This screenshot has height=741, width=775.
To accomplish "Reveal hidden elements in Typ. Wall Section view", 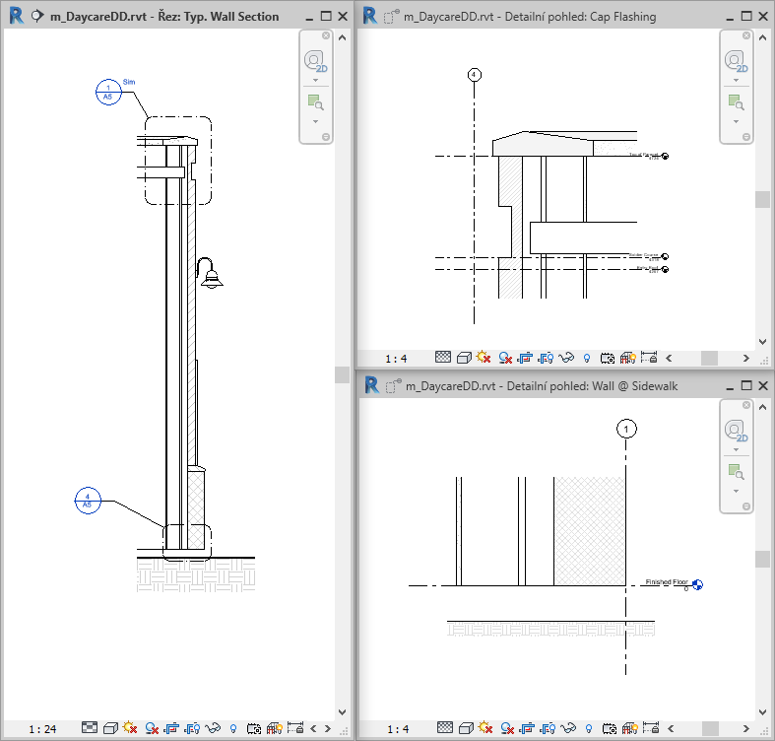I will click(x=233, y=728).
